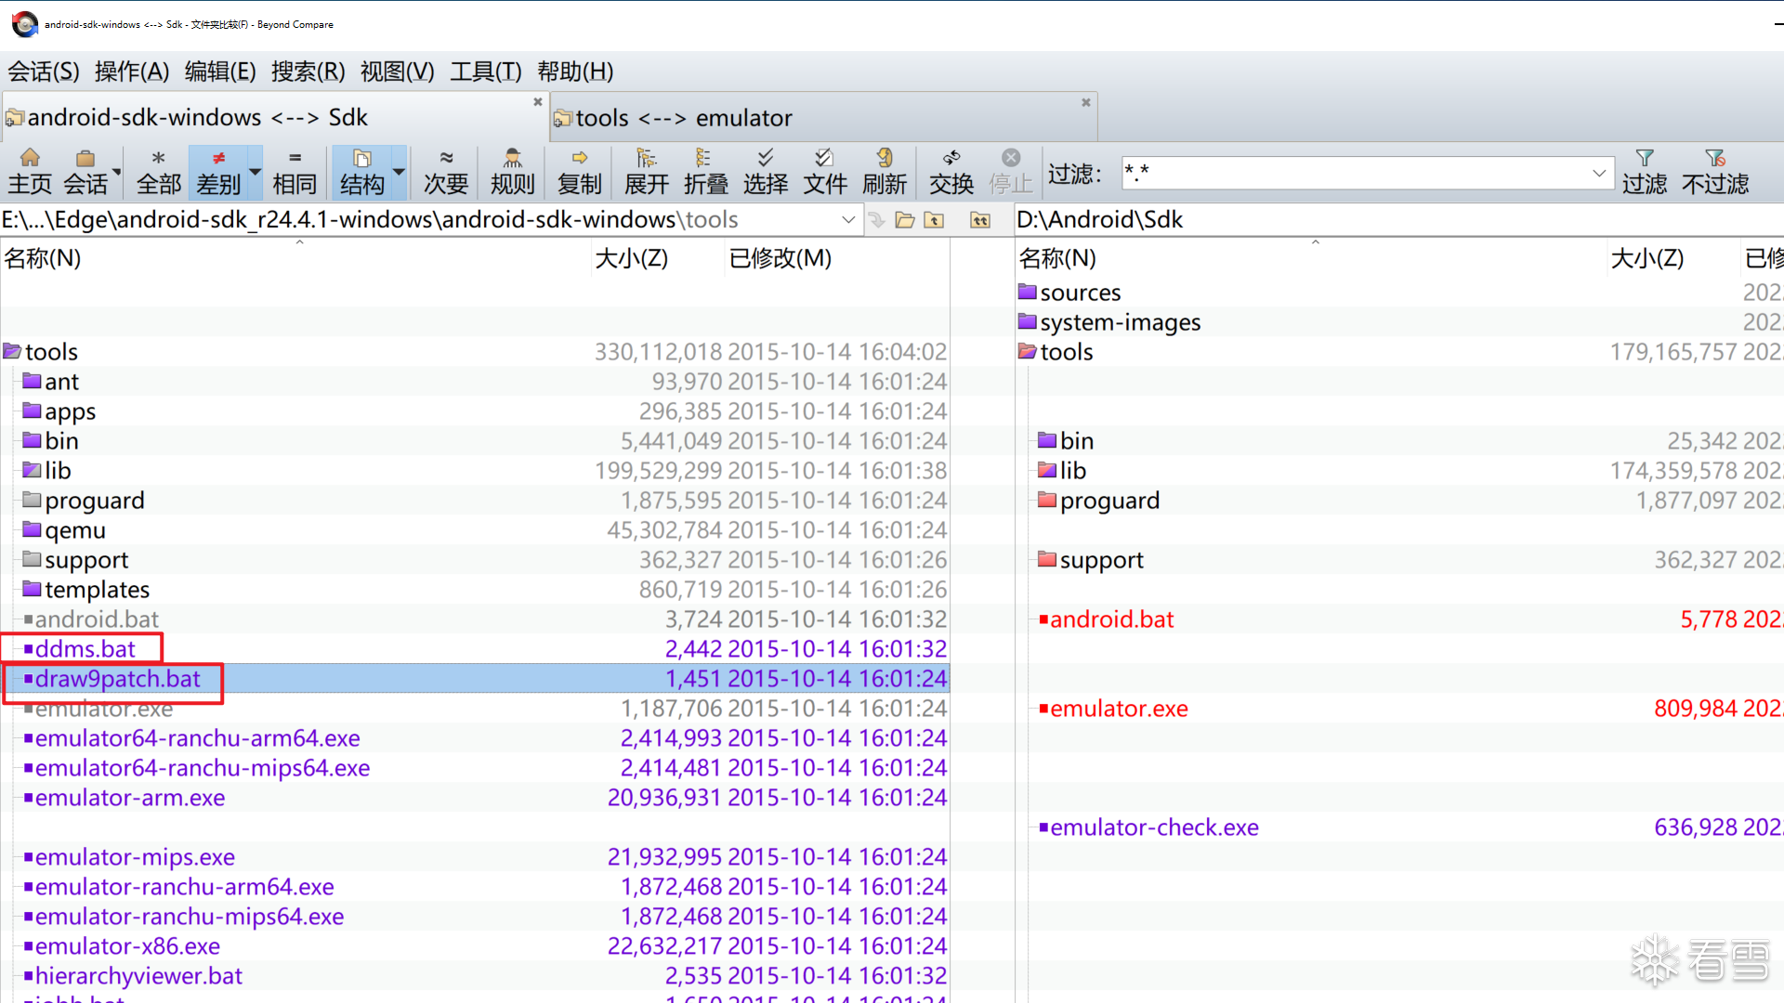Open the 编辑(E) menu

pyautogui.click(x=220, y=72)
